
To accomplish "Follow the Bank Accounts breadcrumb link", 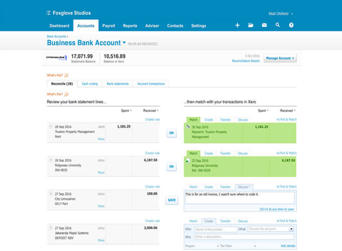I will point(56,36).
